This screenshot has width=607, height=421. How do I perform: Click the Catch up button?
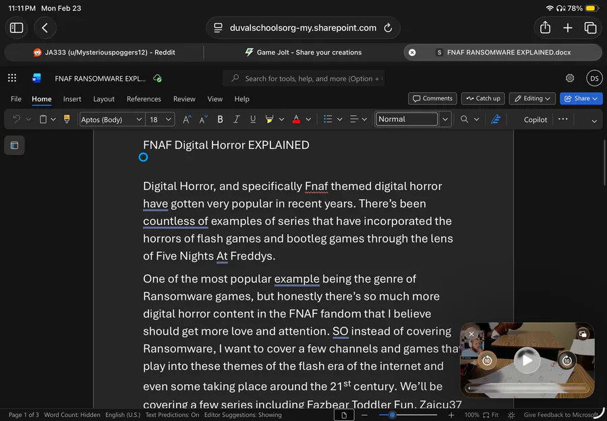483,98
